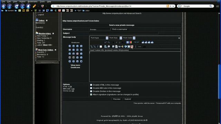
Task: Click the heart-shaped icon in the navigation toolbar
Action: [x=42, y=6]
